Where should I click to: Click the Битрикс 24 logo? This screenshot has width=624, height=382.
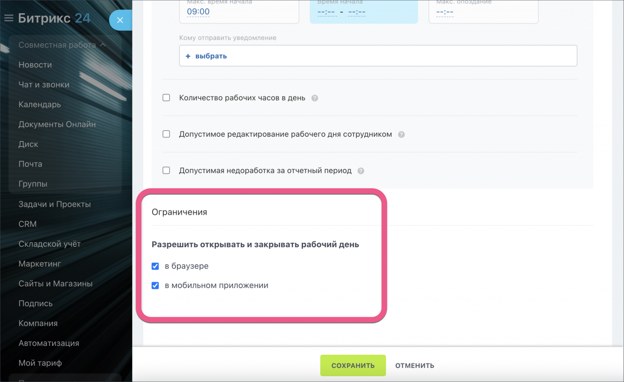(x=54, y=18)
